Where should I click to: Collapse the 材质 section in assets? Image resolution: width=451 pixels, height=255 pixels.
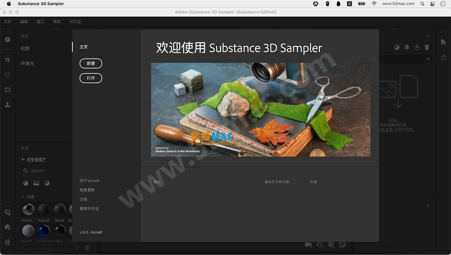[x=23, y=197]
